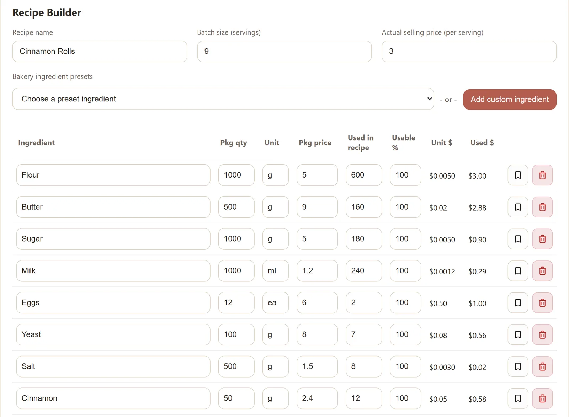Screen dimensions: 569x417
Task: Open the preset ingredient dropdown
Action: pyautogui.click(x=223, y=99)
